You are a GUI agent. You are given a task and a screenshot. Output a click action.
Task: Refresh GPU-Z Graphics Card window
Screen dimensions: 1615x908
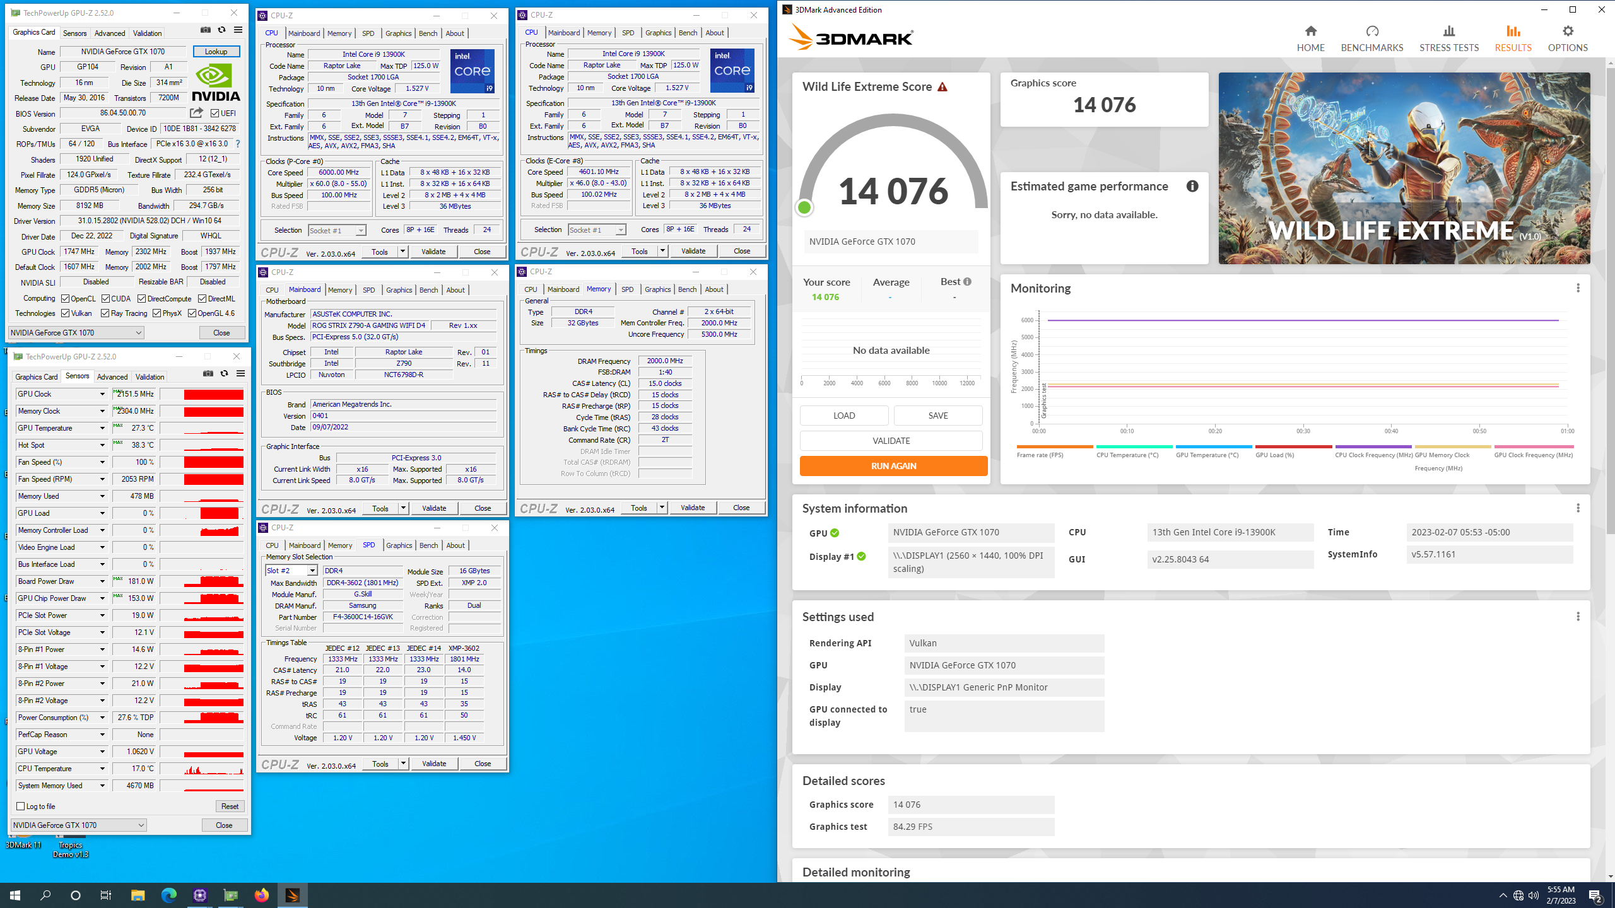coord(221,30)
